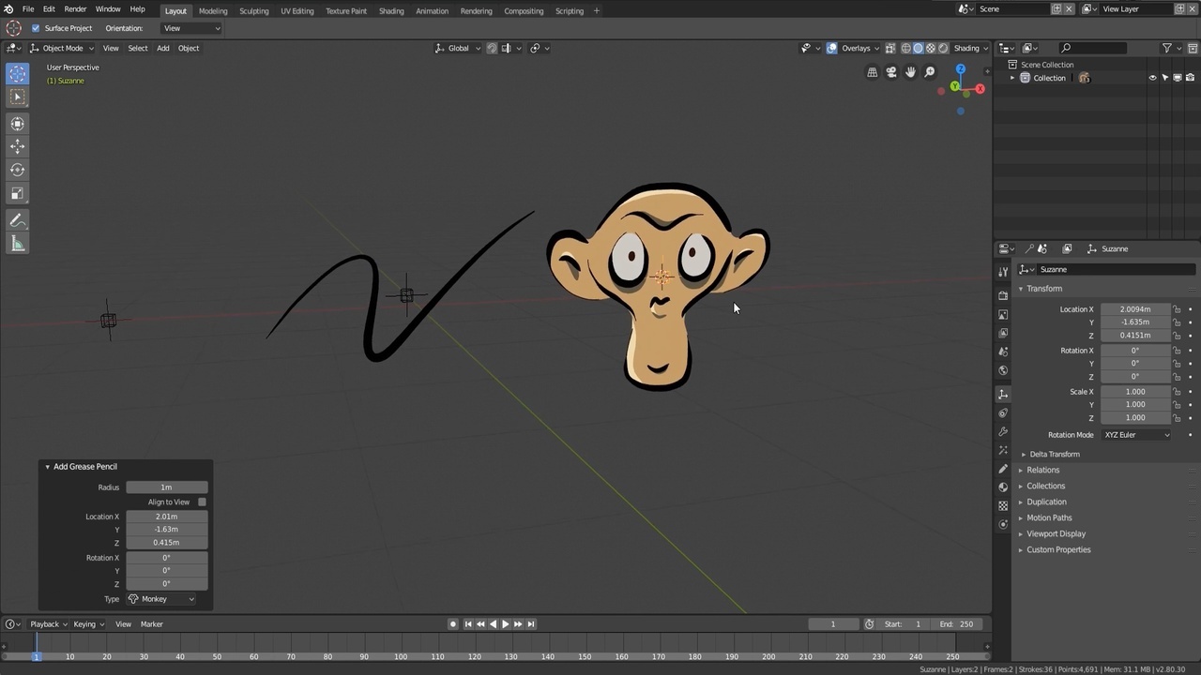Toggle X-Ray mode in the viewport header
Viewport: 1201px width, 675px height.
tap(890, 48)
